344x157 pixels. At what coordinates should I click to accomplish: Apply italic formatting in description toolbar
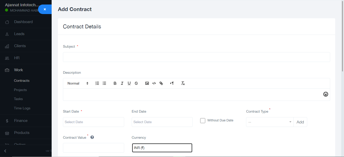(x=122, y=83)
